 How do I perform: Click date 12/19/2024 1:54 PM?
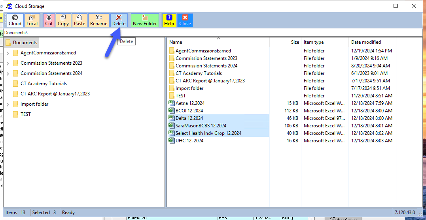(x=372, y=51)
